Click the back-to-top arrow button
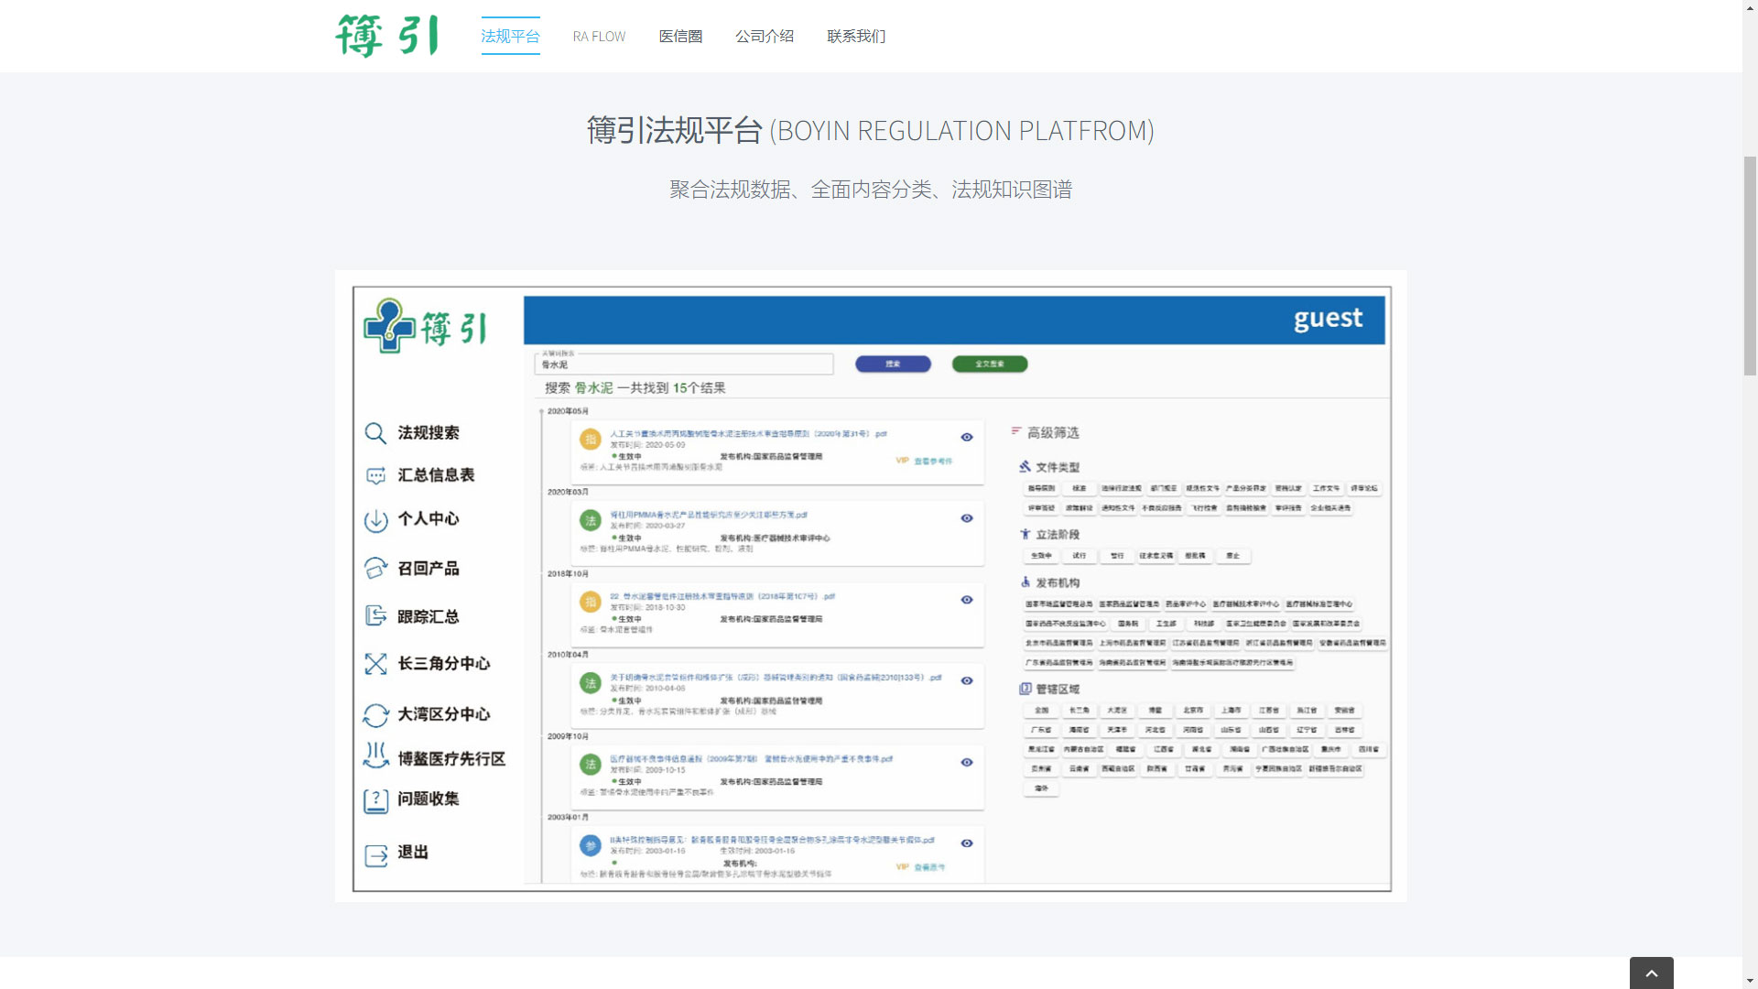Image resolution: width=1758 pixels, height=989 pixels. click(x=1651, y=973)
